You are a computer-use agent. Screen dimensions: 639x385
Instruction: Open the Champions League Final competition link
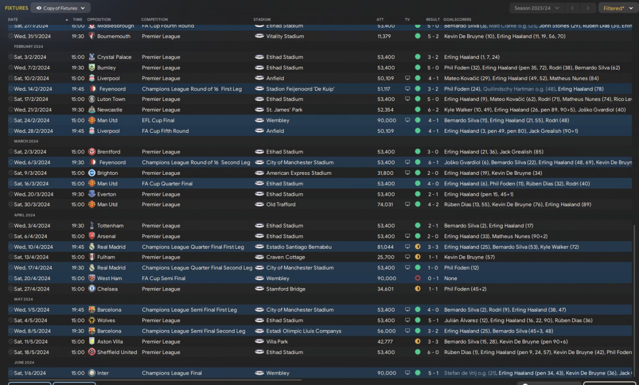click(x=172, y=373)
